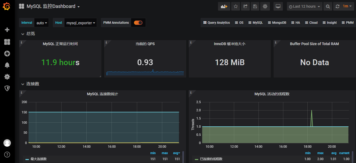Click the Add panel icon
The image size is (356, 163).
point(224,6)
